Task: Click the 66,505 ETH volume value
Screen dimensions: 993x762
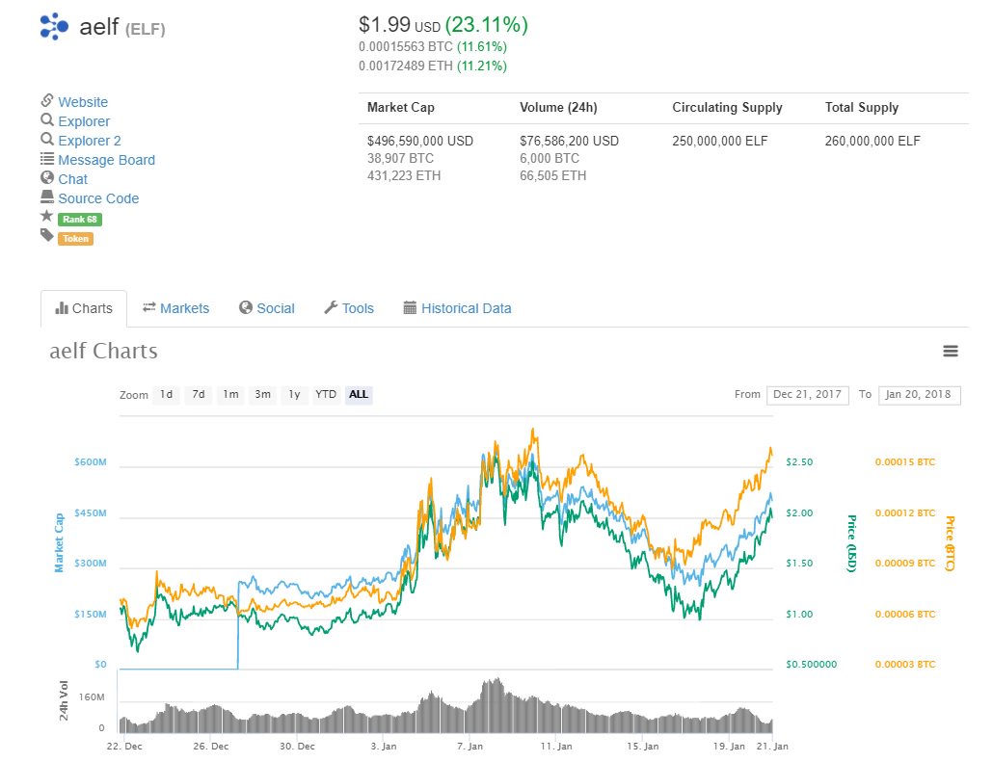Action: 552,176
